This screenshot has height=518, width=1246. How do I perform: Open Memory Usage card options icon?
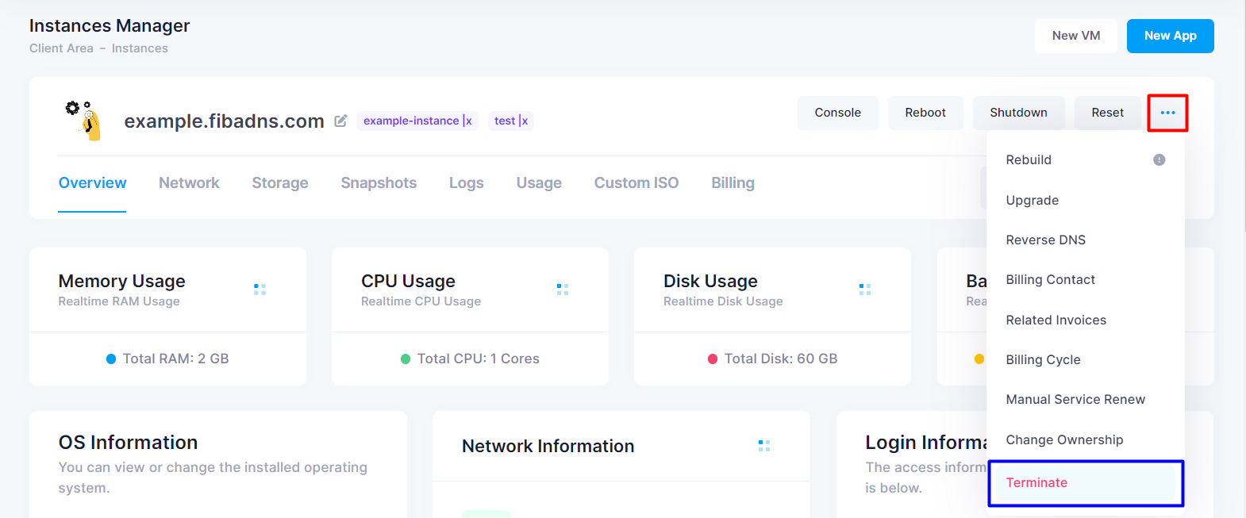(x=260, y=290)
